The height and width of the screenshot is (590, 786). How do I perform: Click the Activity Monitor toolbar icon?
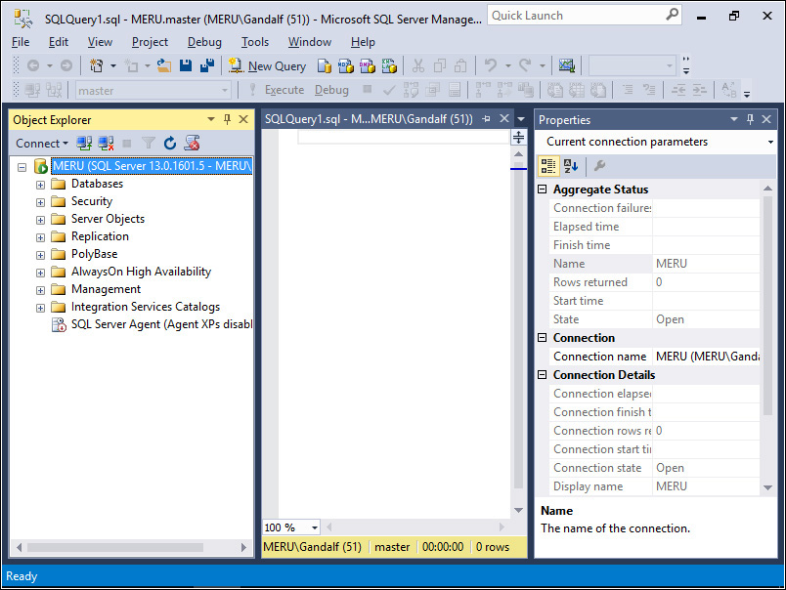pyautogui.click(x=566, y=65)
